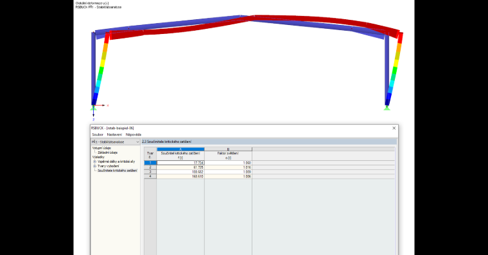Click the Součinitel kritického zatížení column heading

click(x=180, y=156)
